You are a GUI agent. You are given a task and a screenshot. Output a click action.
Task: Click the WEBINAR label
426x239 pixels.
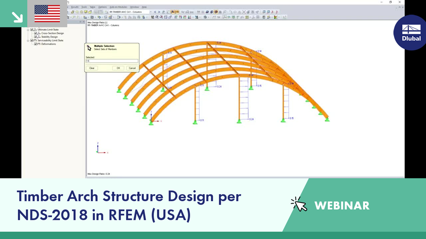(x=342, y=206)
